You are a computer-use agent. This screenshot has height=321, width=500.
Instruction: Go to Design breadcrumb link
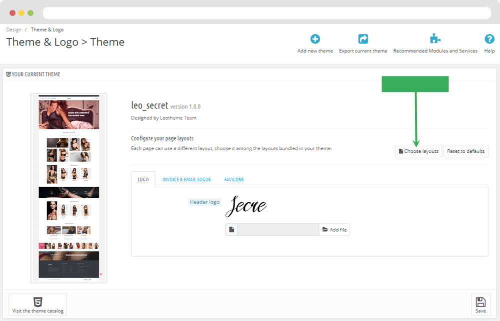click(x=13, y=29)
